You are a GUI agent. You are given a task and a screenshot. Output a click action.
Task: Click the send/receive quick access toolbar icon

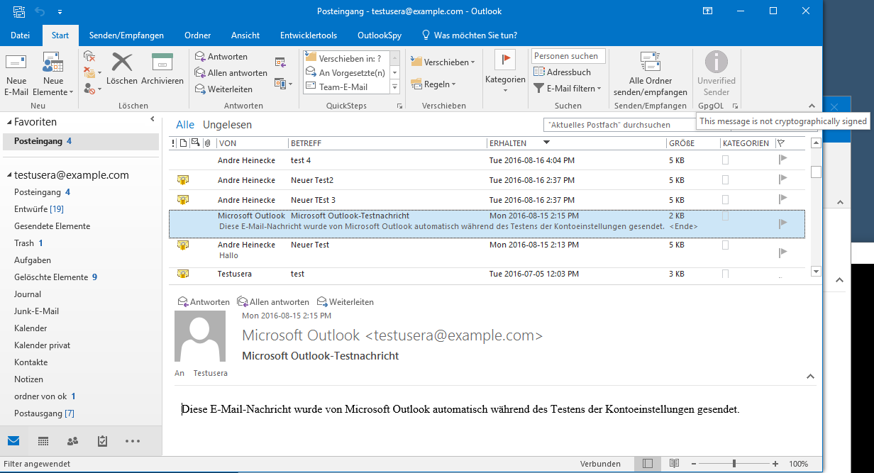20,11
